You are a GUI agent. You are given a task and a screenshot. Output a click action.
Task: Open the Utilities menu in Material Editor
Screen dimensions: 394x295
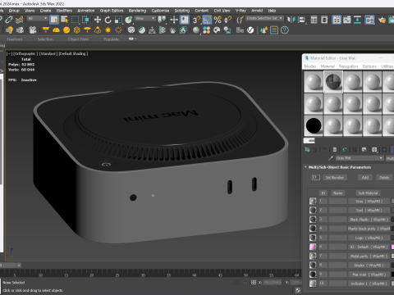click(x=387, y=66)
